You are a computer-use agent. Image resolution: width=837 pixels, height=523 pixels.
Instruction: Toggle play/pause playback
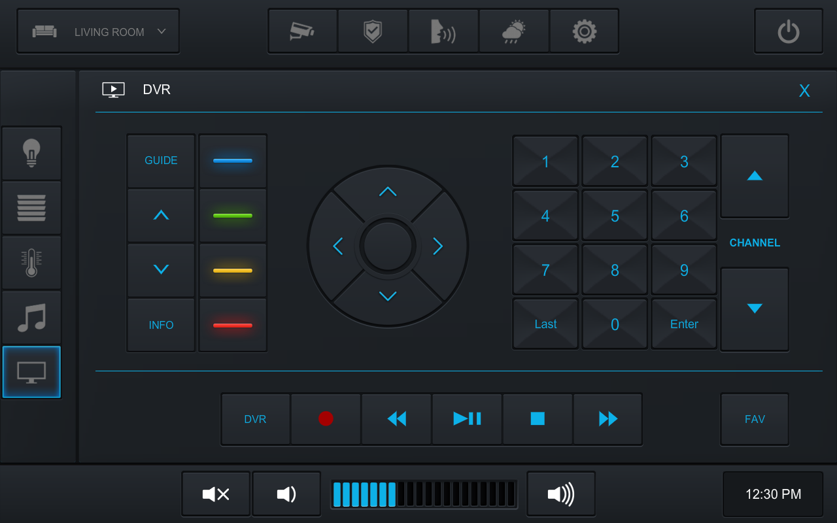(x=467, y=419)
